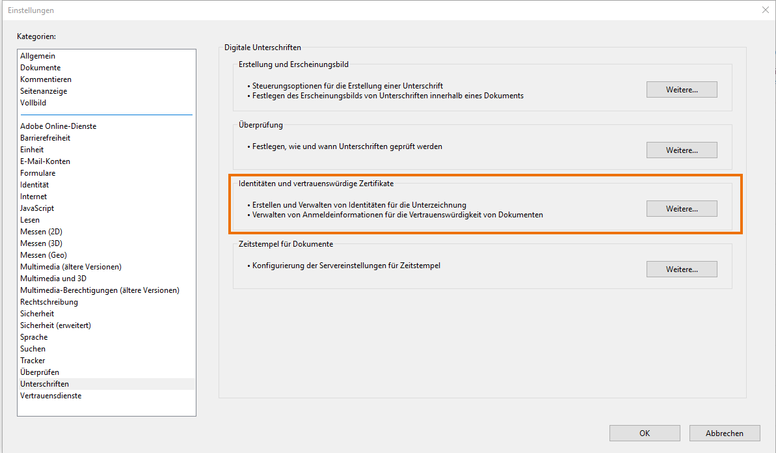The image size is (776, 453).
Task: Choose JavaScript in the category list
Action: click(37, 208)
